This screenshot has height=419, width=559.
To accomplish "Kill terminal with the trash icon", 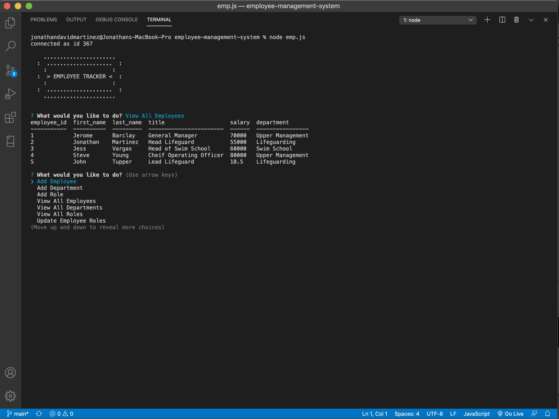I will pyautogui.click(x=516, y=20).
